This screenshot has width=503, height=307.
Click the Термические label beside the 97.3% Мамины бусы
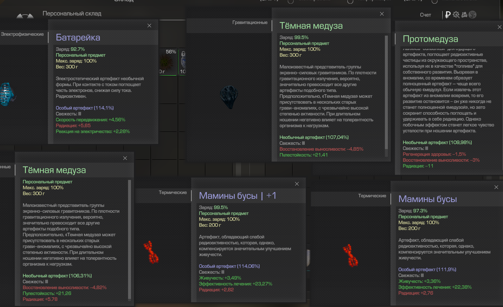pyautogui.click(x=372, y=196)
